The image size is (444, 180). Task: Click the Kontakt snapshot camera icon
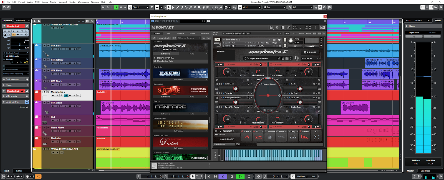tap(274, 40)
